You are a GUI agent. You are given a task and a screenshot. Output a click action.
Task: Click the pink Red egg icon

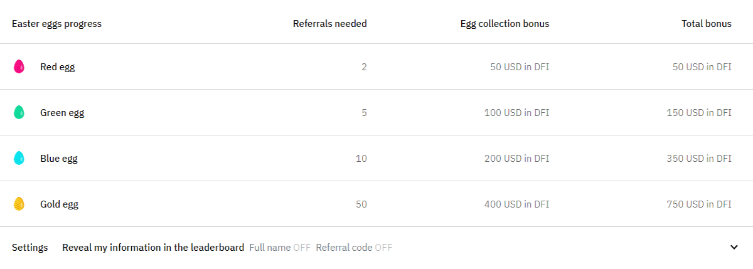pyautogui.click(x=19, y=66)
